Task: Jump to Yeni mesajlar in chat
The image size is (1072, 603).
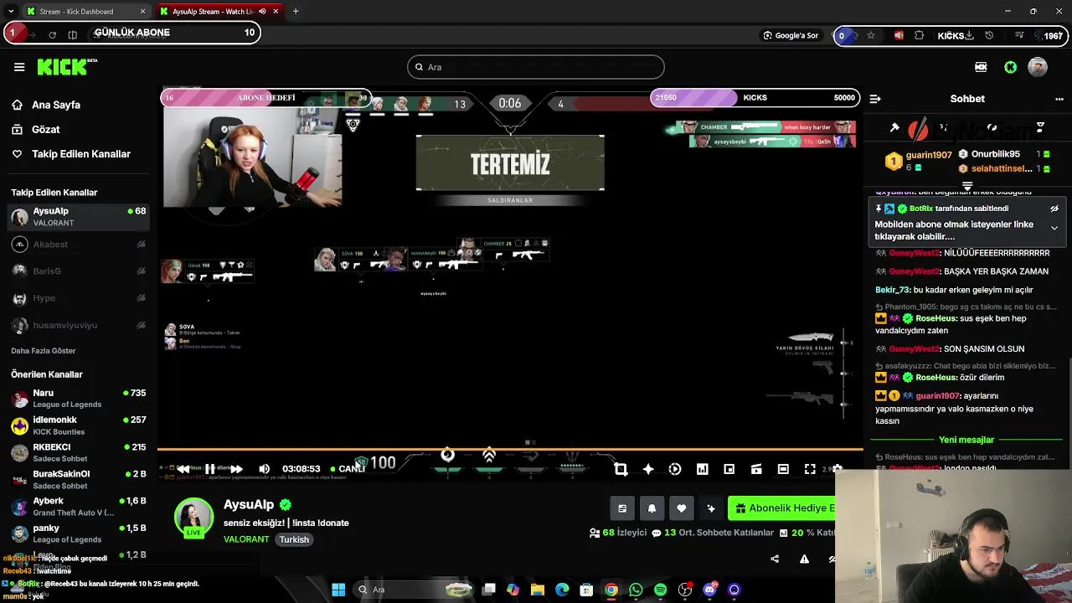Action: pyautogui.click(x=966, y=440)
